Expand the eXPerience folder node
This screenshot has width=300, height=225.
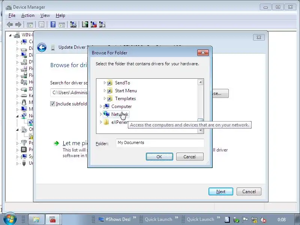click(101, 122)
